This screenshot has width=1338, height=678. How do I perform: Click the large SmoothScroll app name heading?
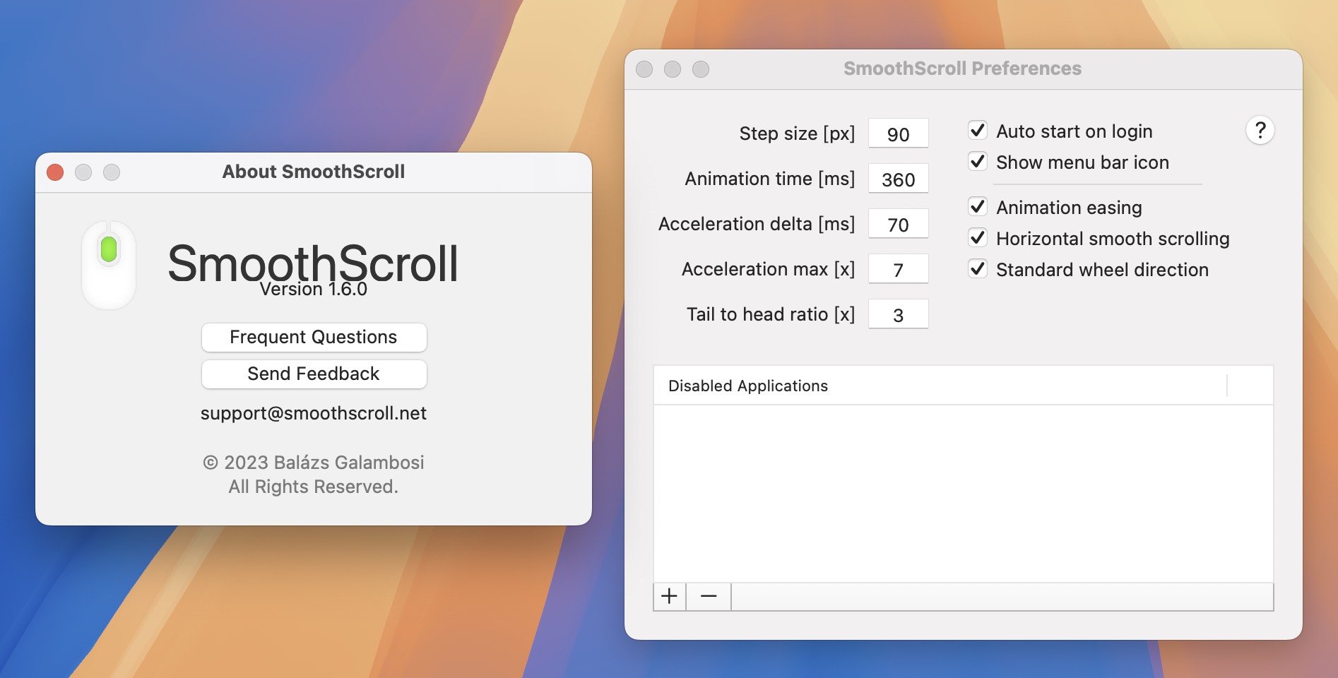click(313, 263)
